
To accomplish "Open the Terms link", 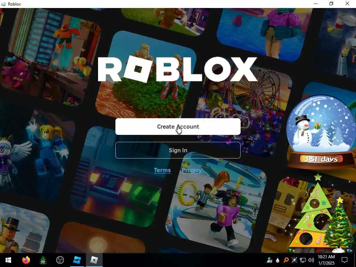I will click(162, 170).
